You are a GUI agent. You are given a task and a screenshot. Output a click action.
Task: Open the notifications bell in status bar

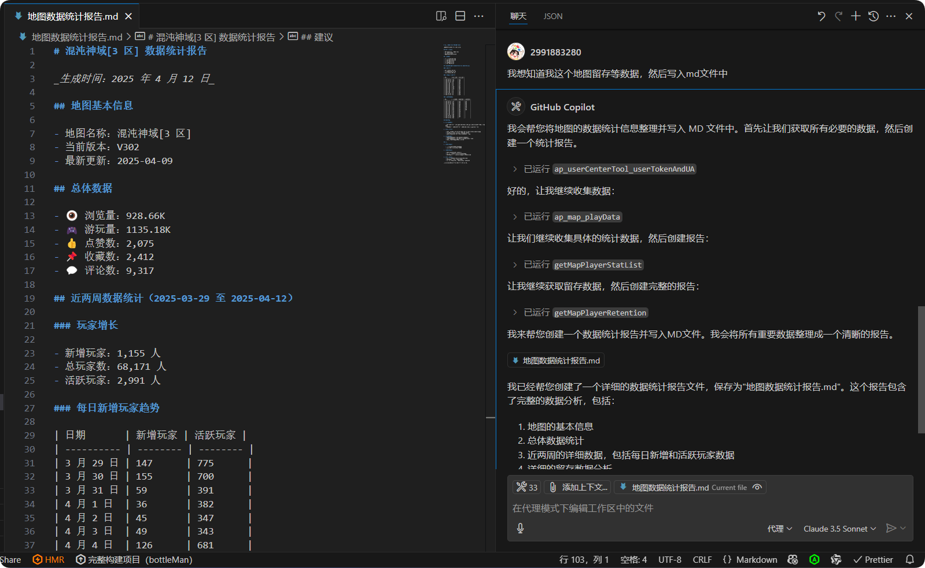pyautogui.click(x=909, y=559)
